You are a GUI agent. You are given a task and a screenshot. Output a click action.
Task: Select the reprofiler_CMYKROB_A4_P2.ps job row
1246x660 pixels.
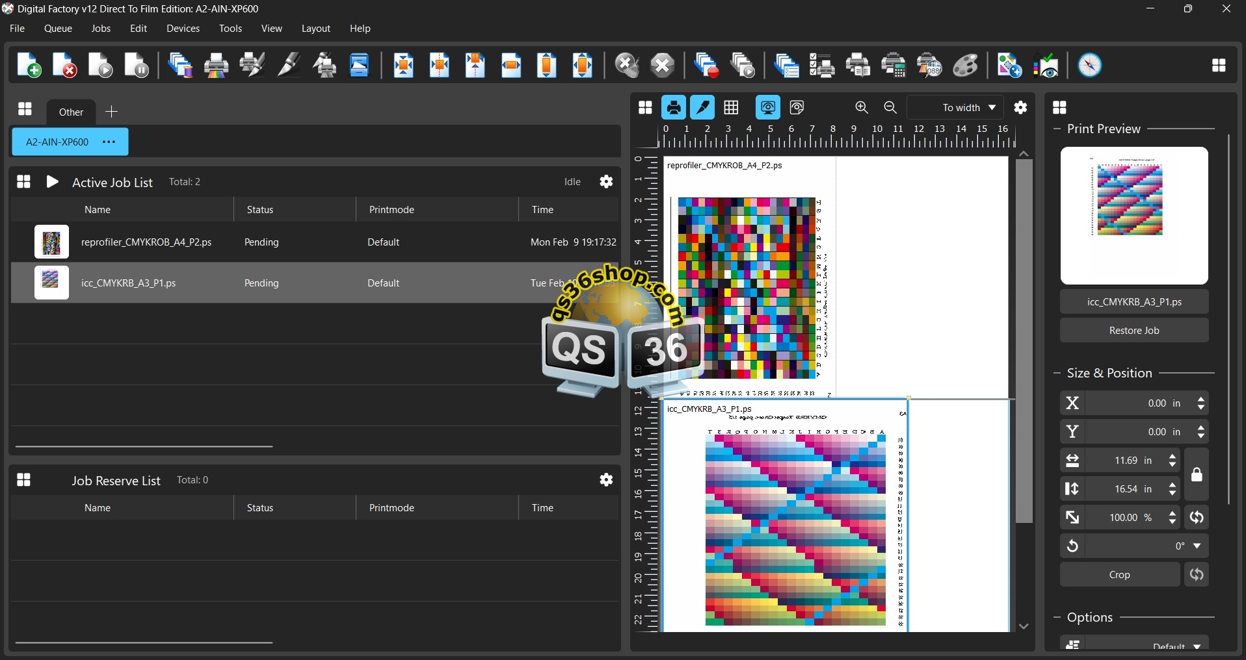tap(146, 242)
